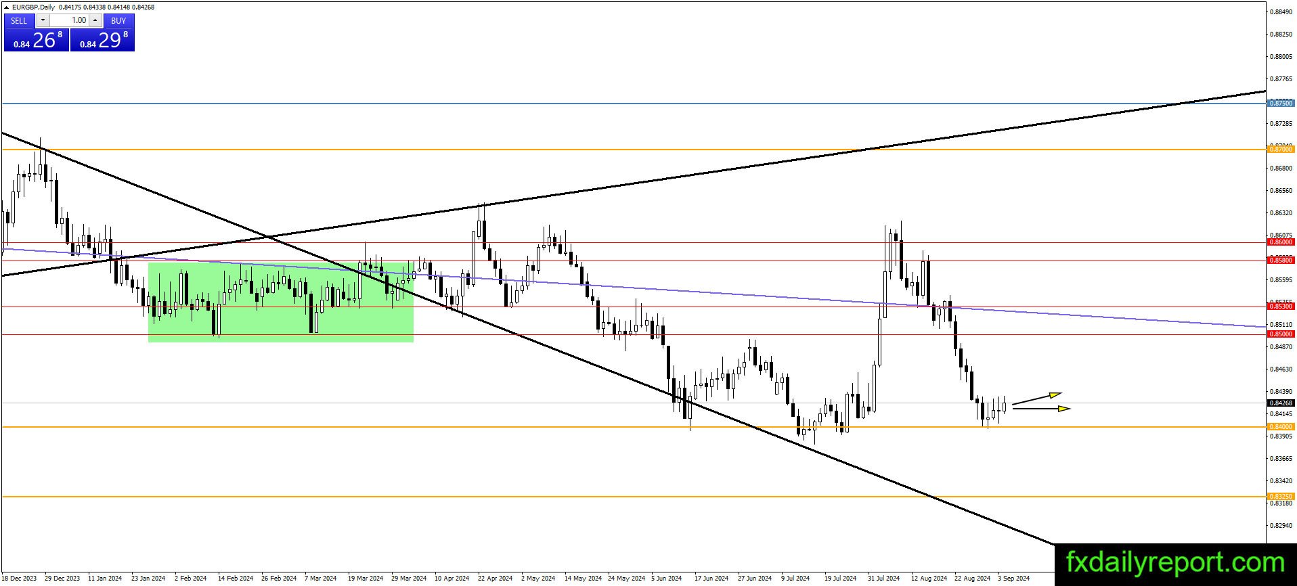
Task: Select the orange 0.83250 price level label
Action: click(x=1280, y=497)
